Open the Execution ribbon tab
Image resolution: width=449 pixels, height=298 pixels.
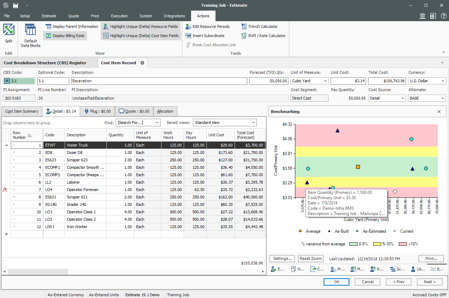coord(119,16)
